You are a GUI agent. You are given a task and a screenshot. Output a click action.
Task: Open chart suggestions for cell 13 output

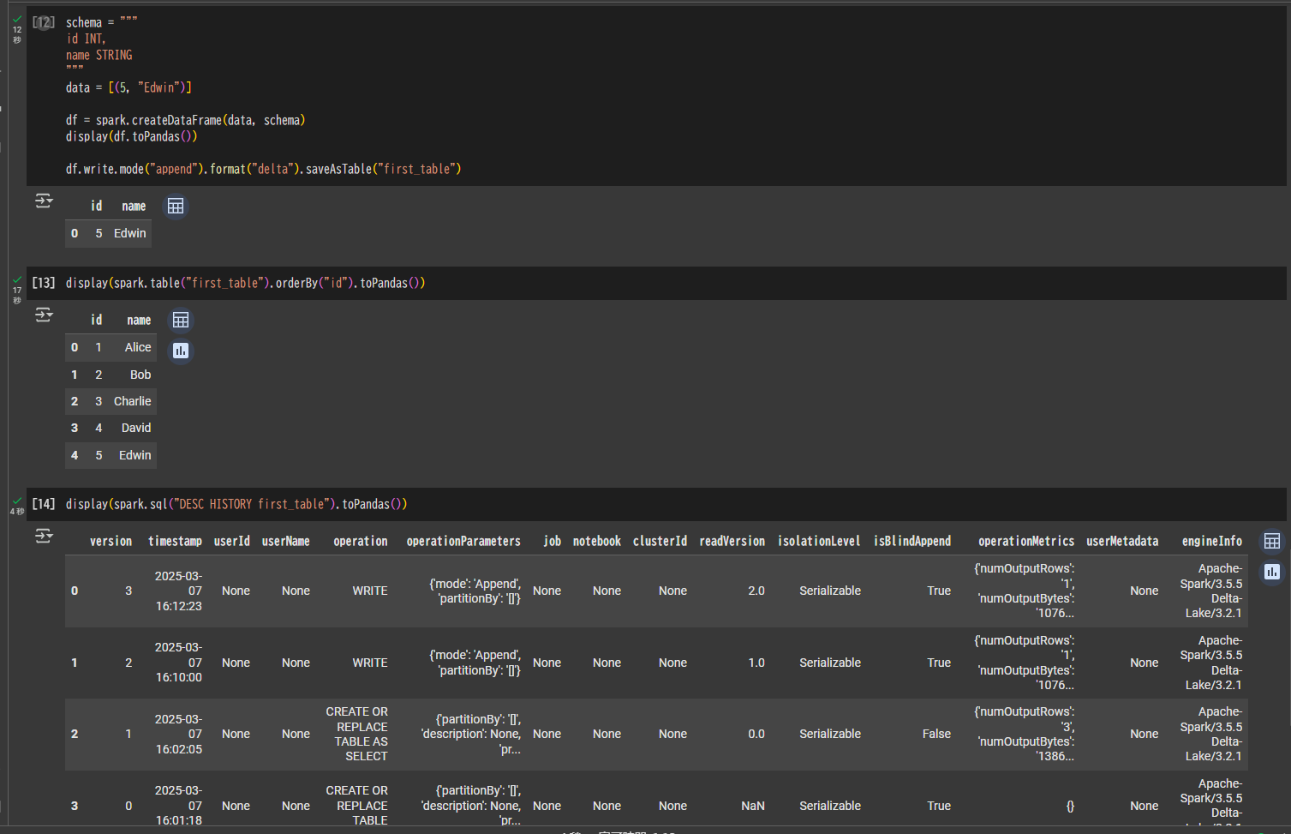(x=181, y=351)
